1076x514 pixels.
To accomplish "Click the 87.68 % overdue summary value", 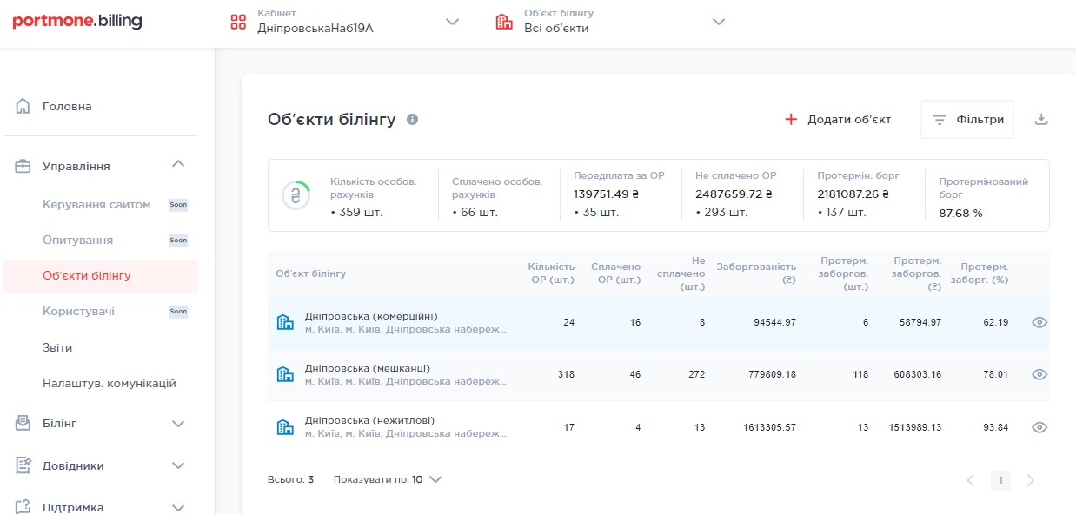I will (x=960, y=213).
